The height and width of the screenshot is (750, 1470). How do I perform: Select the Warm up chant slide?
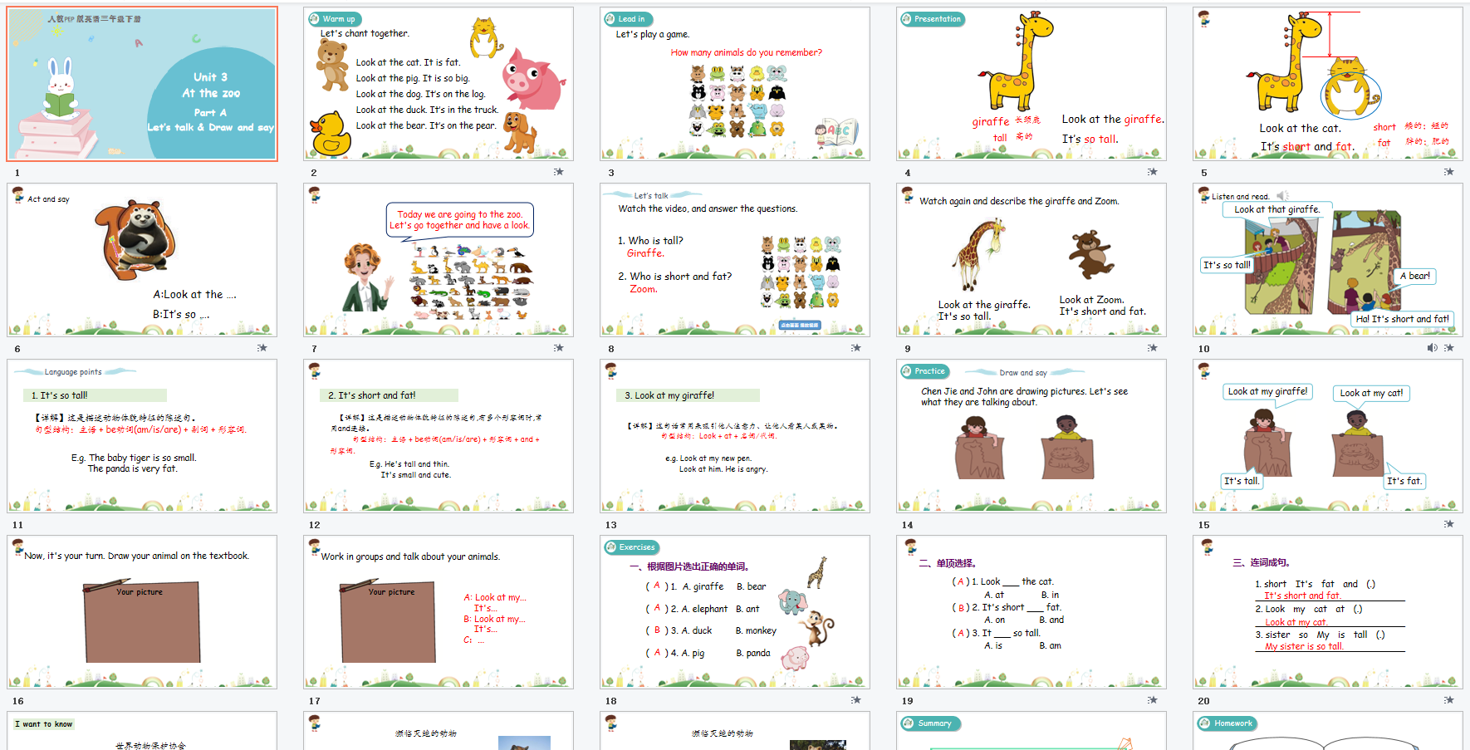click(x=439, y=84)
